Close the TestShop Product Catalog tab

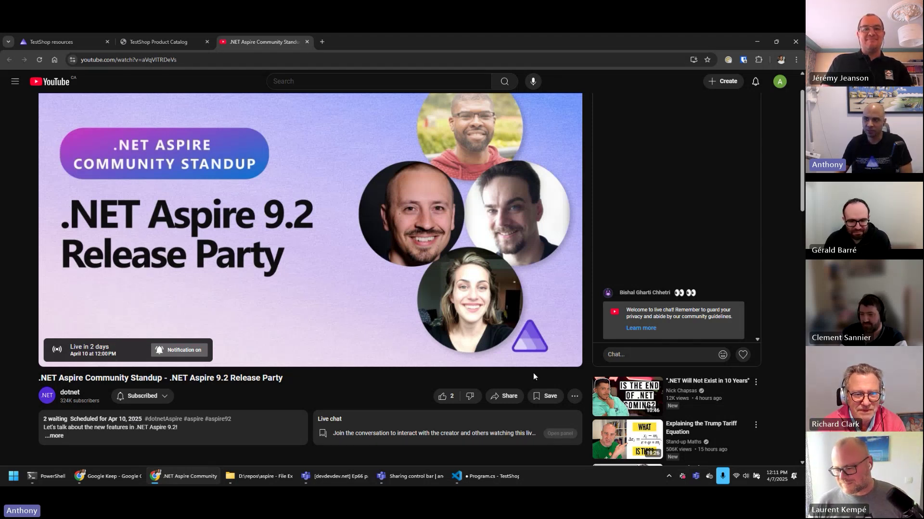[x=207, y=42]
